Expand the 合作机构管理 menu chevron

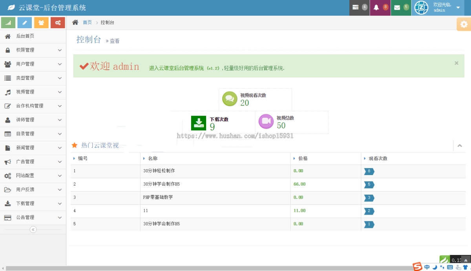tap(60, 106)
